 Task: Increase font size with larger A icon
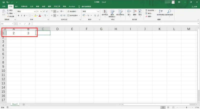[x=44, y=11]
